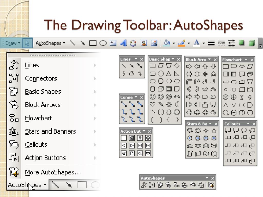This screenshot has height=197, width=263.
Task: Open the Draw menu
Action: pos(12,43)
